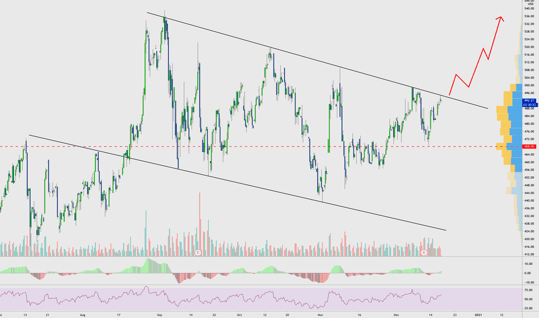Click the 540.00 price axis label
The image size is (539, 318).
529,9
